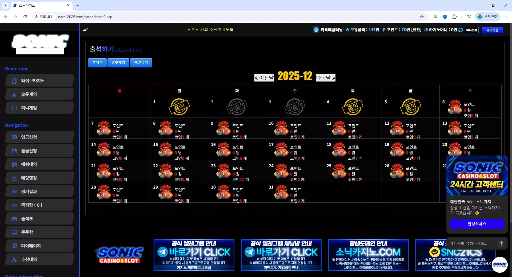Click the 전환 point conversion link
This screenshot has height=277, width=512.
click(x=416, y=30)
